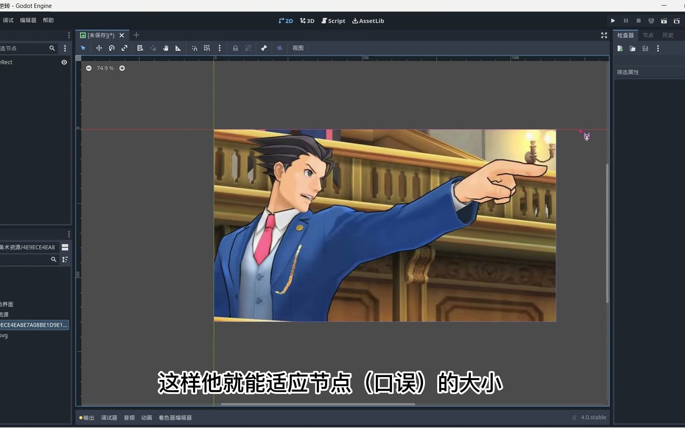Open inspector extra options menu

click(658, 48)
